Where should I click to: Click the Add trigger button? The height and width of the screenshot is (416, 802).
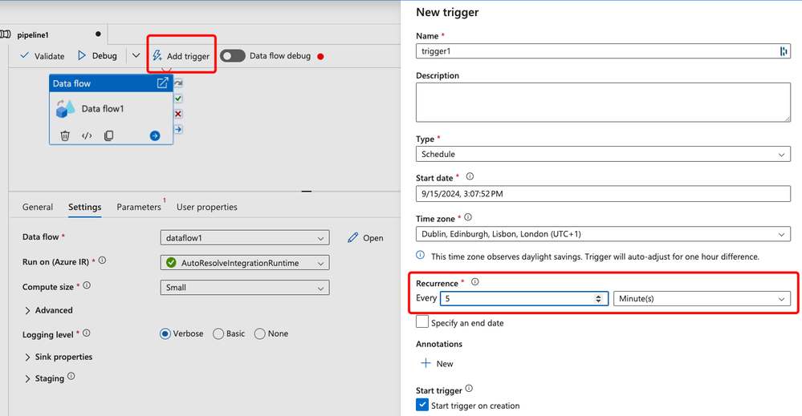coord(181,55)
